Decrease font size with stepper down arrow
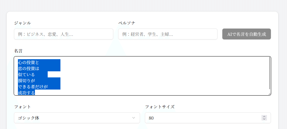 (264, 119)
